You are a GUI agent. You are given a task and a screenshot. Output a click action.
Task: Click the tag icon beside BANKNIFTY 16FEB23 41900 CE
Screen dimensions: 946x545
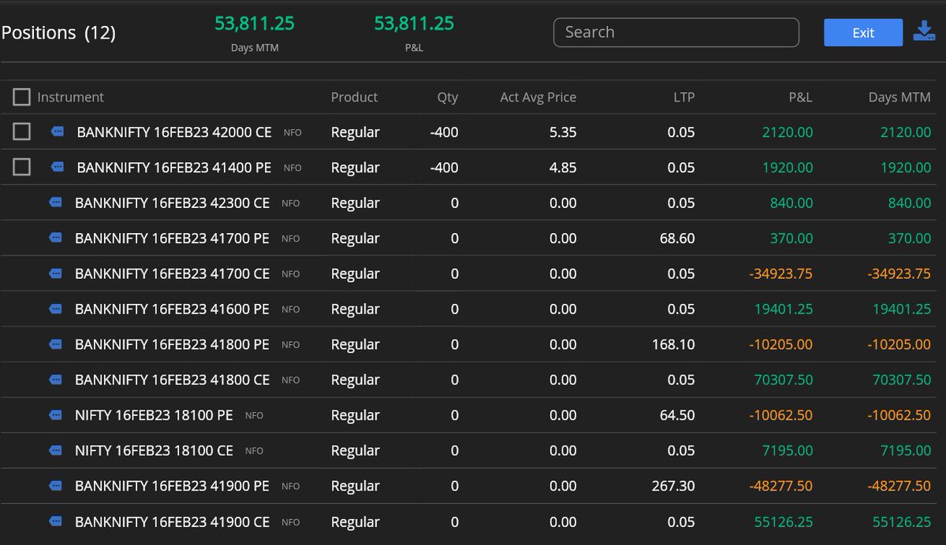point(56,521)
